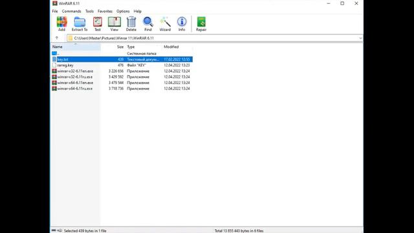Click the Add archive toolbar icon
Viewport: 414px width, 233px height.
point(62,24)
